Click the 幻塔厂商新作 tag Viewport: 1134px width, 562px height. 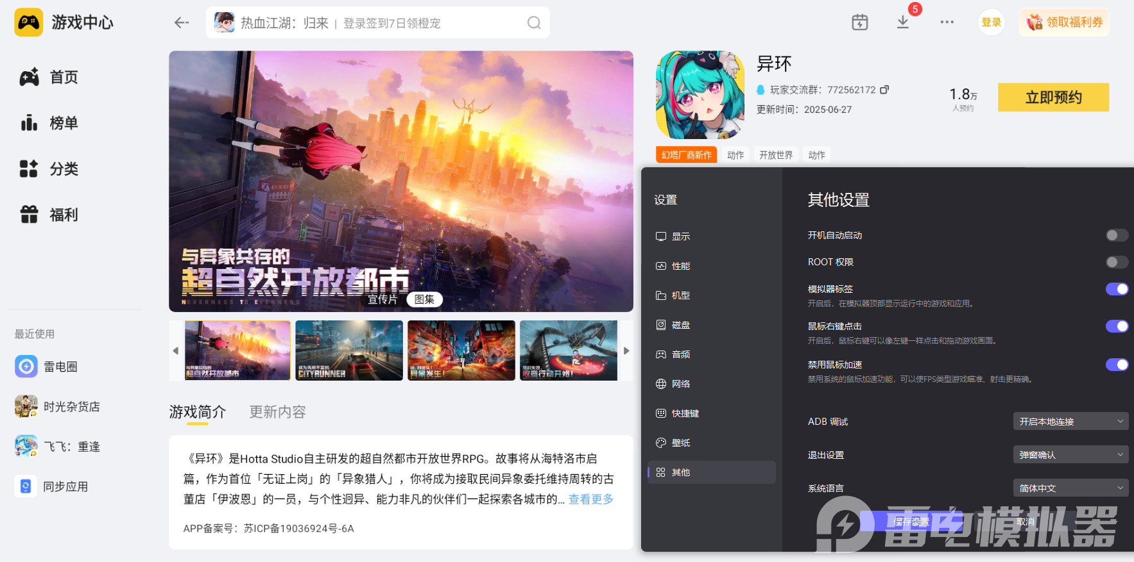pos(686,155)
